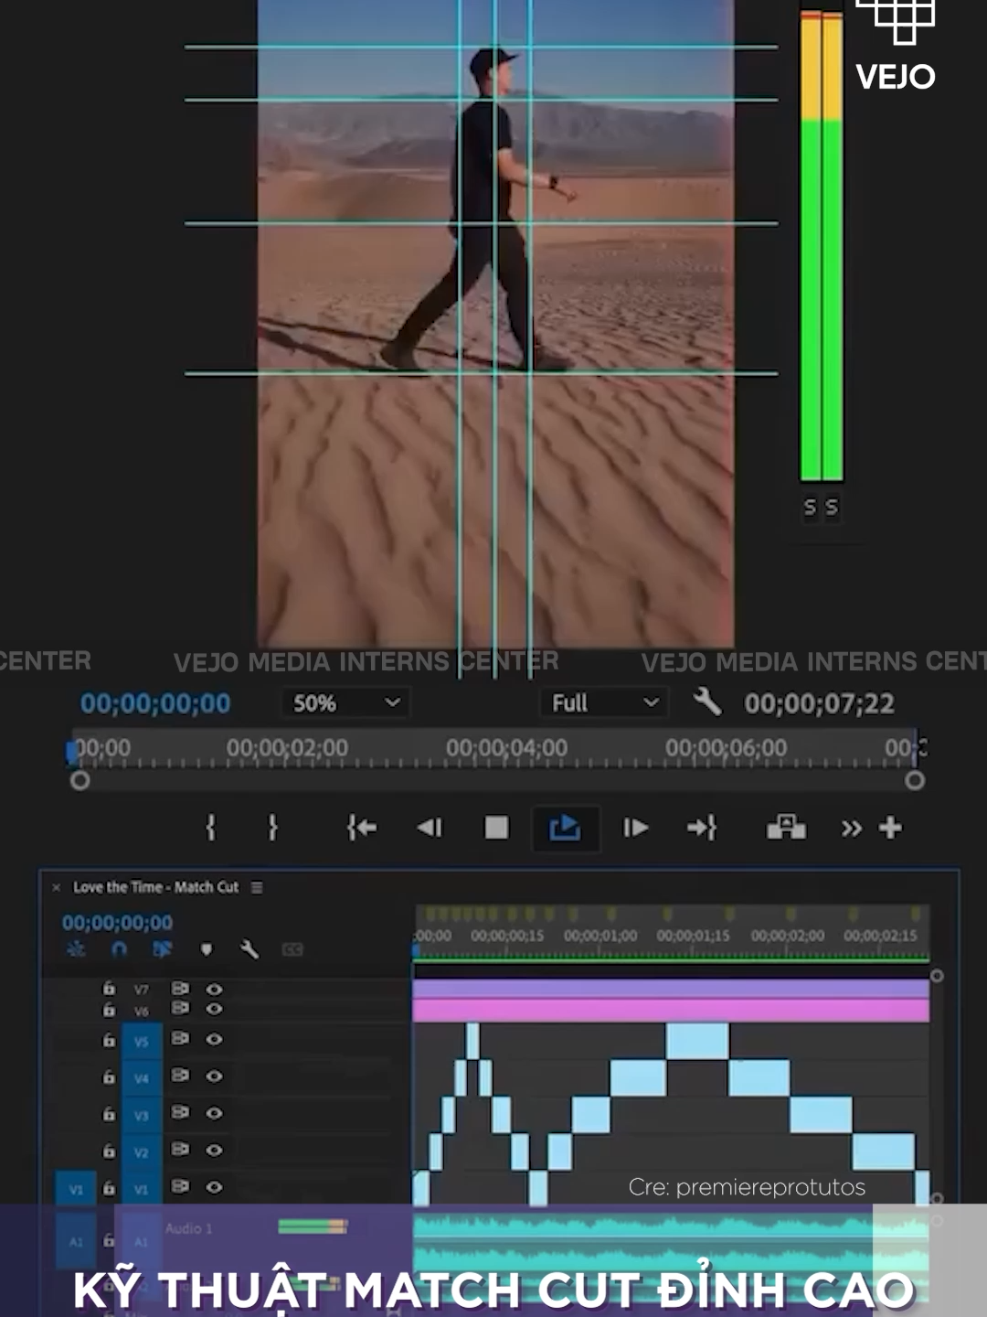Lock the V6 video track
The image size is (987, 1317).
coord(111,1010)
